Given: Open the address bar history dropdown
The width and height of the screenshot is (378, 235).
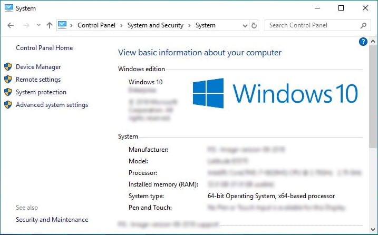Looking at the screenshot, I should [x=245, y=25].
